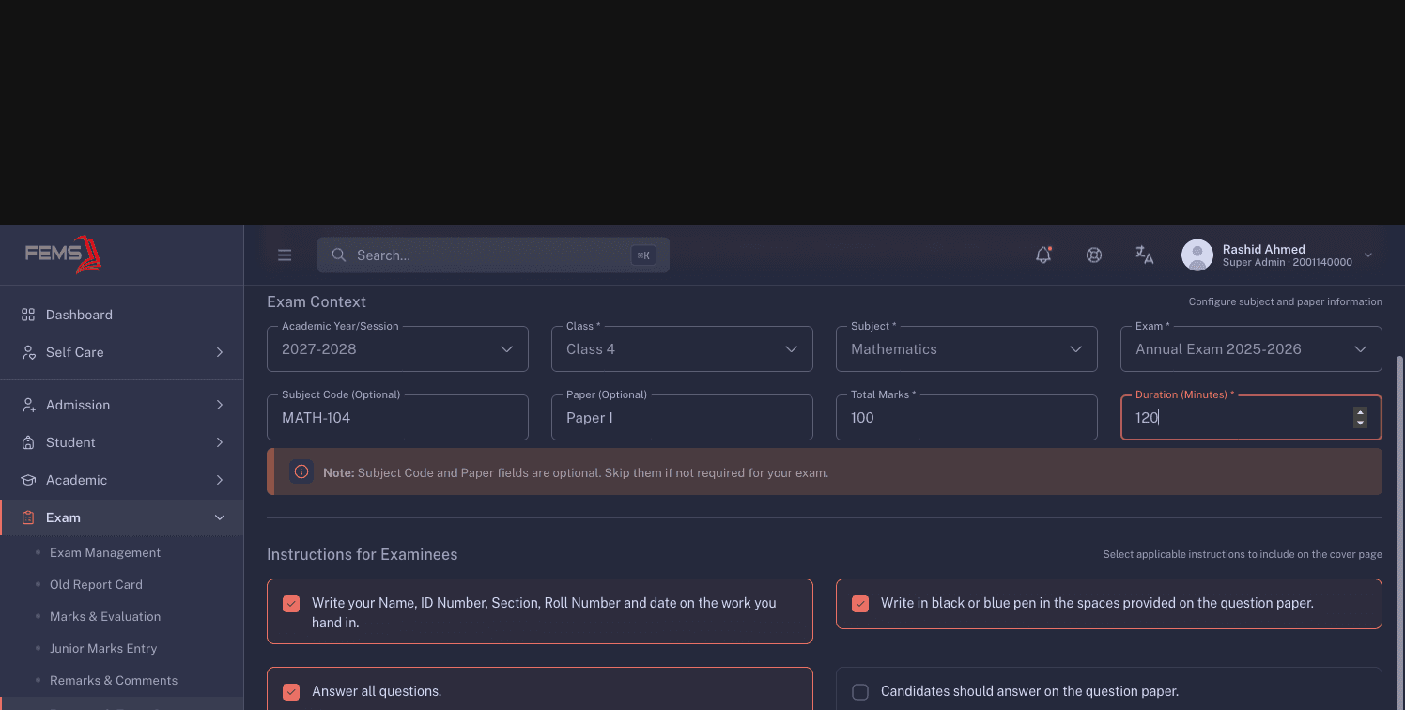The height and width of the screenshot is (710, 1405).
Task: Click the FEMS logo
Action: point(63,255)
